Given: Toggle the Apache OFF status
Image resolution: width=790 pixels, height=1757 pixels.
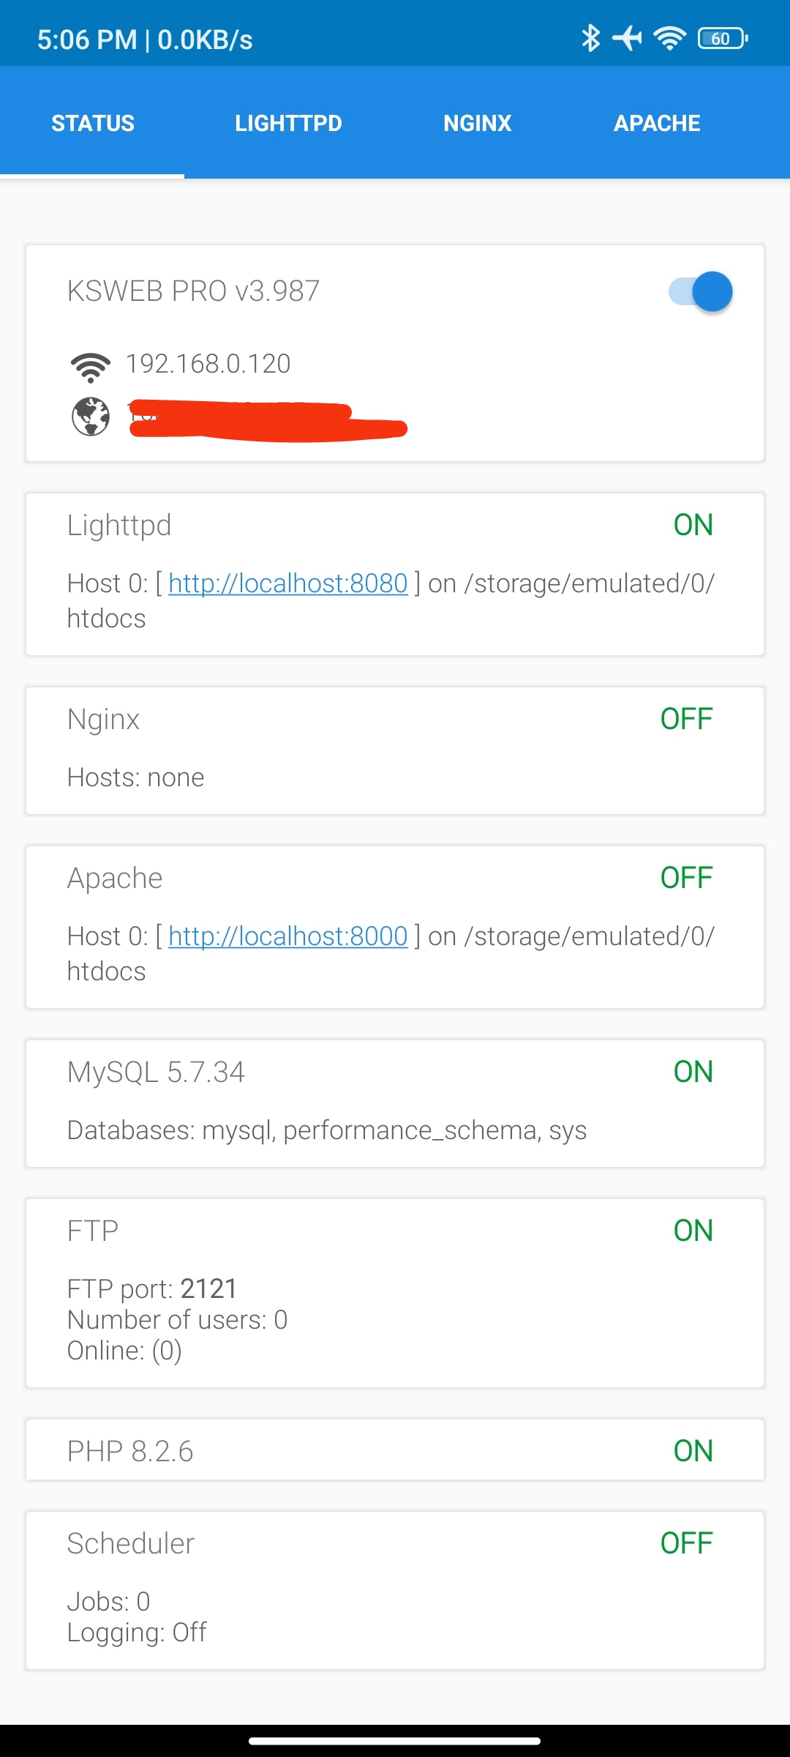Looking at the screenshot, I should (x=686, y=878).
